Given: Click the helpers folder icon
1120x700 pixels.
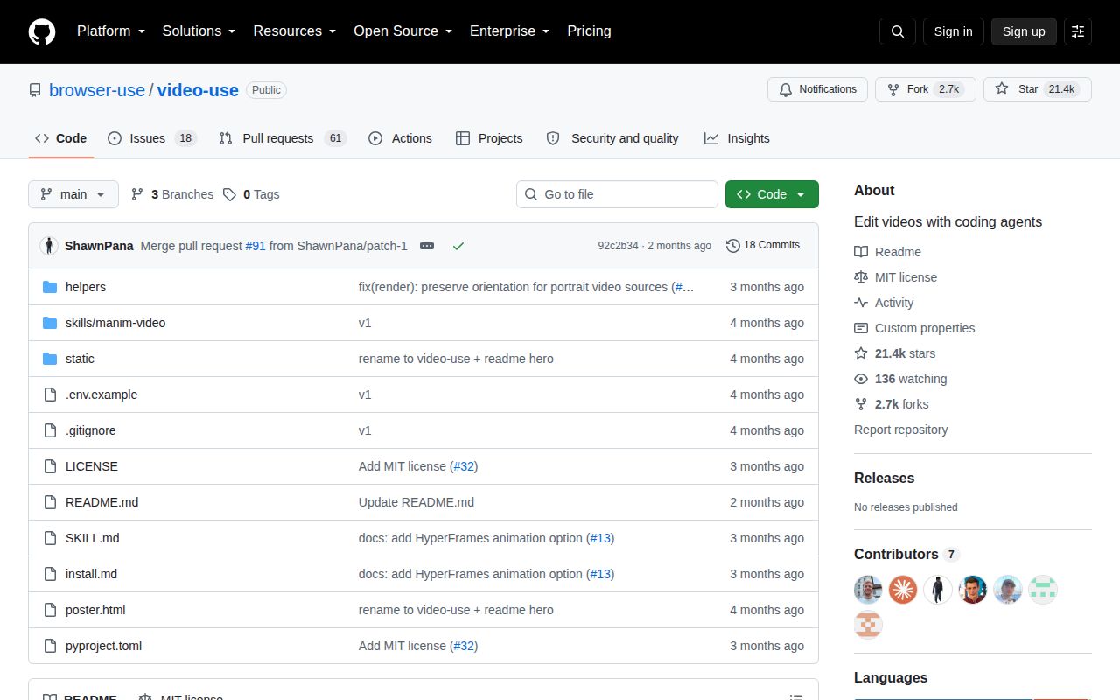Looking at the screenshot, I should 50,287.
